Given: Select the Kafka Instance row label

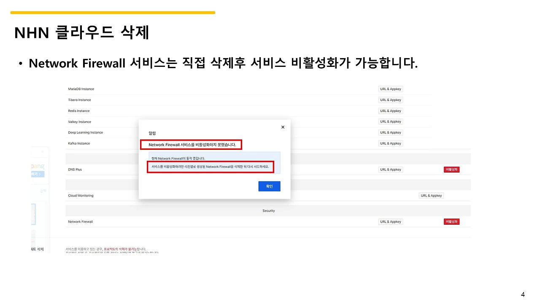Looking at the screenshot, I should pos(79,144).
